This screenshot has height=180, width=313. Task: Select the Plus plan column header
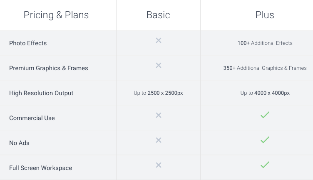pyautogui.click(x=265, y=15)
